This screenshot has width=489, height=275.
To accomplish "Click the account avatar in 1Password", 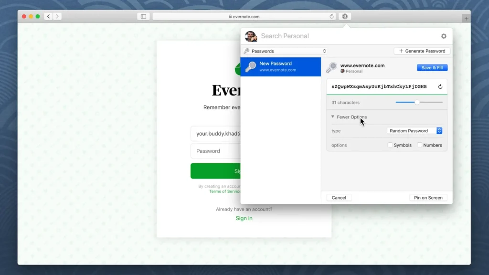I will (251, 36).
